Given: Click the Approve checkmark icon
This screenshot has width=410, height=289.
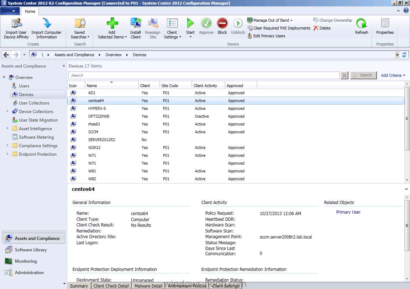Looking at the screenshot, I should tap(206, 23).
